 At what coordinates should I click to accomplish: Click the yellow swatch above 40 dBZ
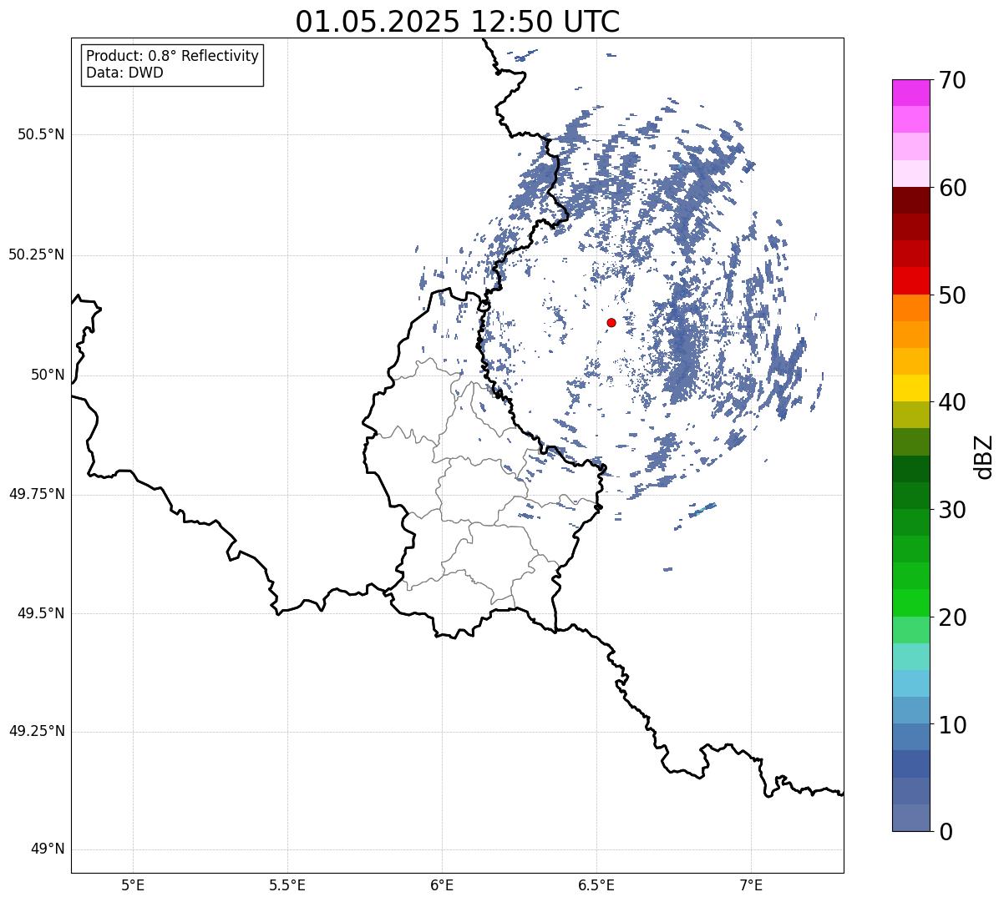(x=910, y=388)
